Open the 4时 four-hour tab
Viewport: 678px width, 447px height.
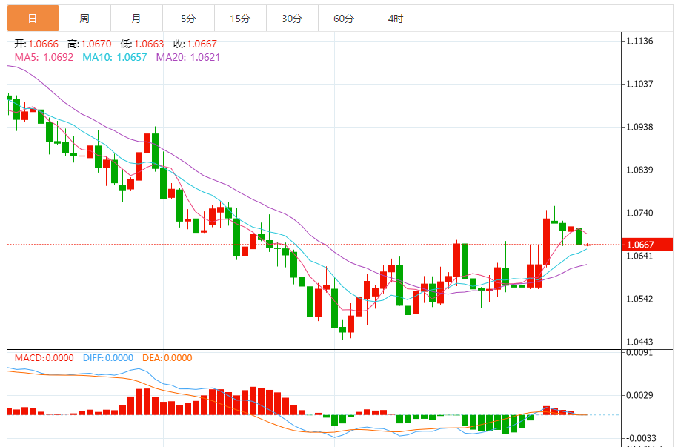coord(396,19)
